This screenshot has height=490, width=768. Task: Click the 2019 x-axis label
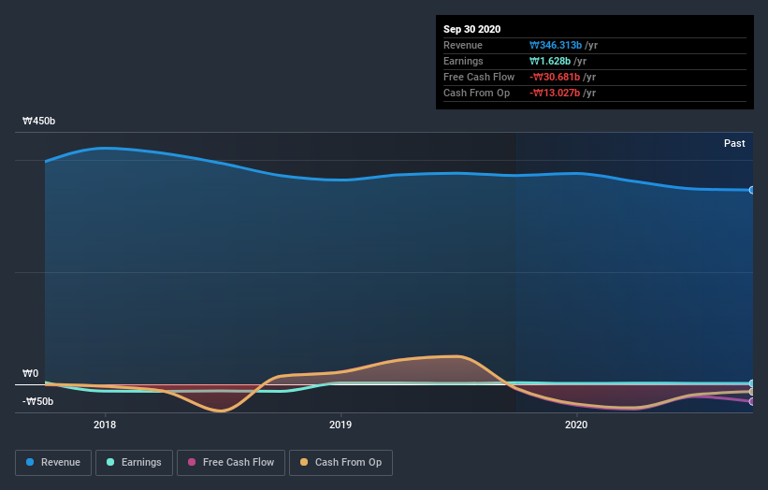(341, 425)
